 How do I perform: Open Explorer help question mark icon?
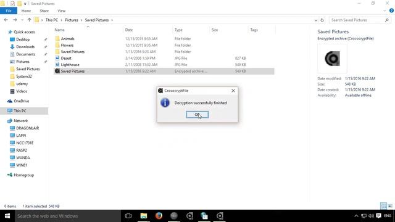coord(391,10)
